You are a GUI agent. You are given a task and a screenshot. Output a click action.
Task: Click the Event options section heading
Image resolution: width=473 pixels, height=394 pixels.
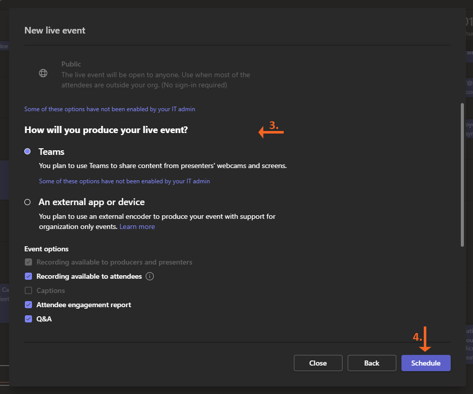[46, 249]
